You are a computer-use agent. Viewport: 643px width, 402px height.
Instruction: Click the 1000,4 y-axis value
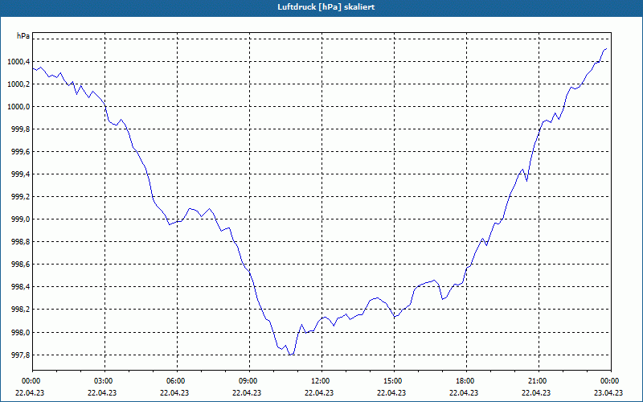tap(18, 62)
